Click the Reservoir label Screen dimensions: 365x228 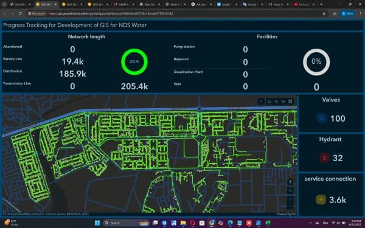[181, 59]
